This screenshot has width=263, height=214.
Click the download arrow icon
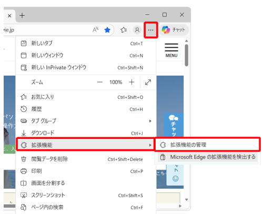point(24,134)
